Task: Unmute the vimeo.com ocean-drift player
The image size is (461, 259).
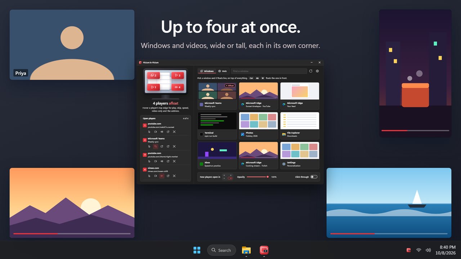Action: point(162,176)
